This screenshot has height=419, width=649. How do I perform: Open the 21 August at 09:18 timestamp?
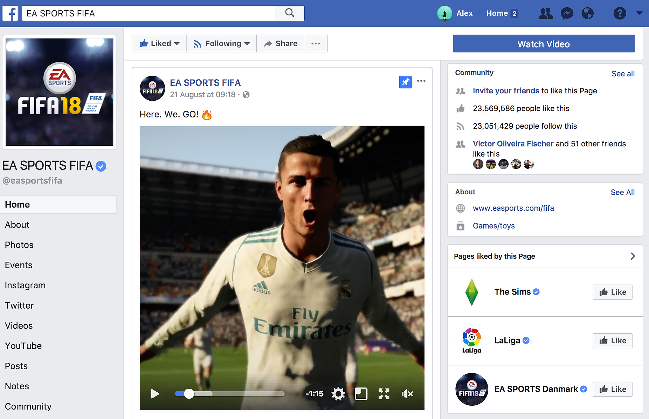coord(203,95)
